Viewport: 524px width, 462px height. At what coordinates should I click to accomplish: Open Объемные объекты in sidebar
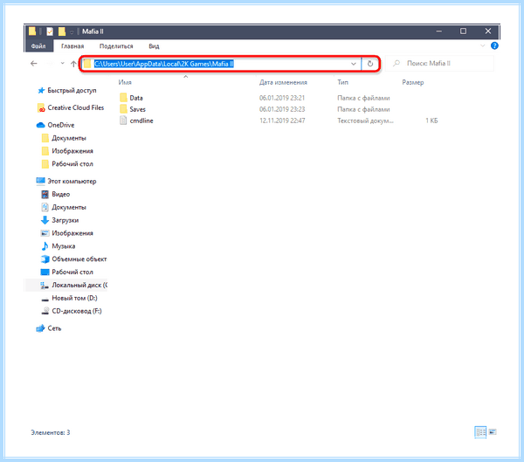coord(79,259)
